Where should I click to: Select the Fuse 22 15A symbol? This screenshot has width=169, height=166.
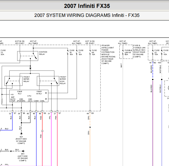pos(153,52)
